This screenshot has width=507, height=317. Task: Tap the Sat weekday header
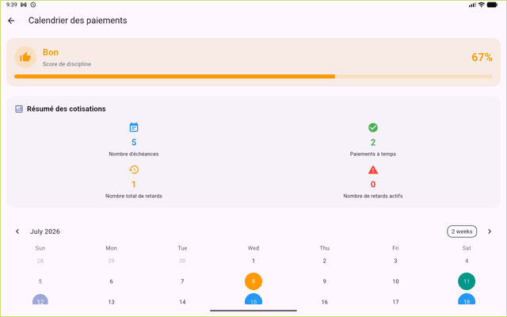pos(467,248)
